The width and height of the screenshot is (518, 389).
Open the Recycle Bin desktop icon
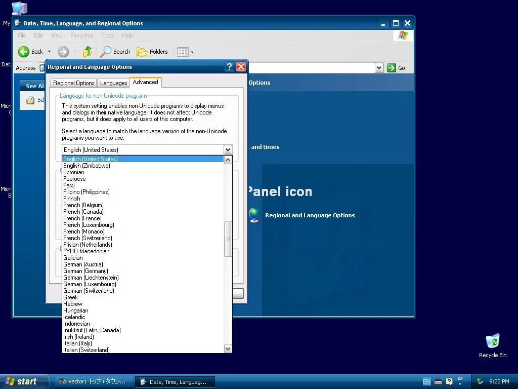(493, 345)
